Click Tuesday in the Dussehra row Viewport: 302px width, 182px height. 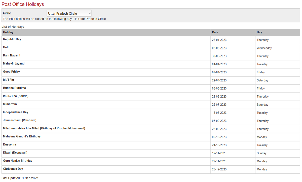point(262,145)
